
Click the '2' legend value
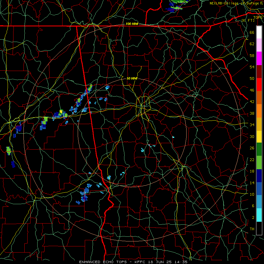point(253,217)
